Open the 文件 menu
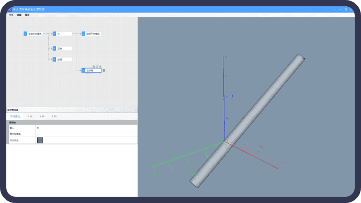This screenshot has width=361, height=203. coord(11,15)
